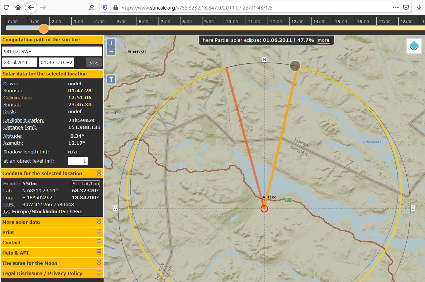Jump to 12:00 on the time bar
This screenshot has height=282, width=425.
[276, 21]
